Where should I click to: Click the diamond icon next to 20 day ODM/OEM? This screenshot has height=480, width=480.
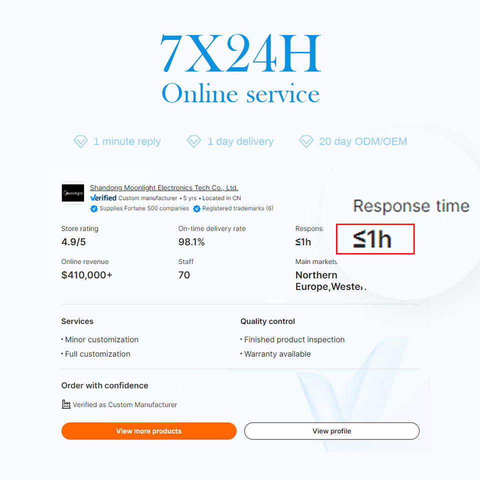(306, 141)
